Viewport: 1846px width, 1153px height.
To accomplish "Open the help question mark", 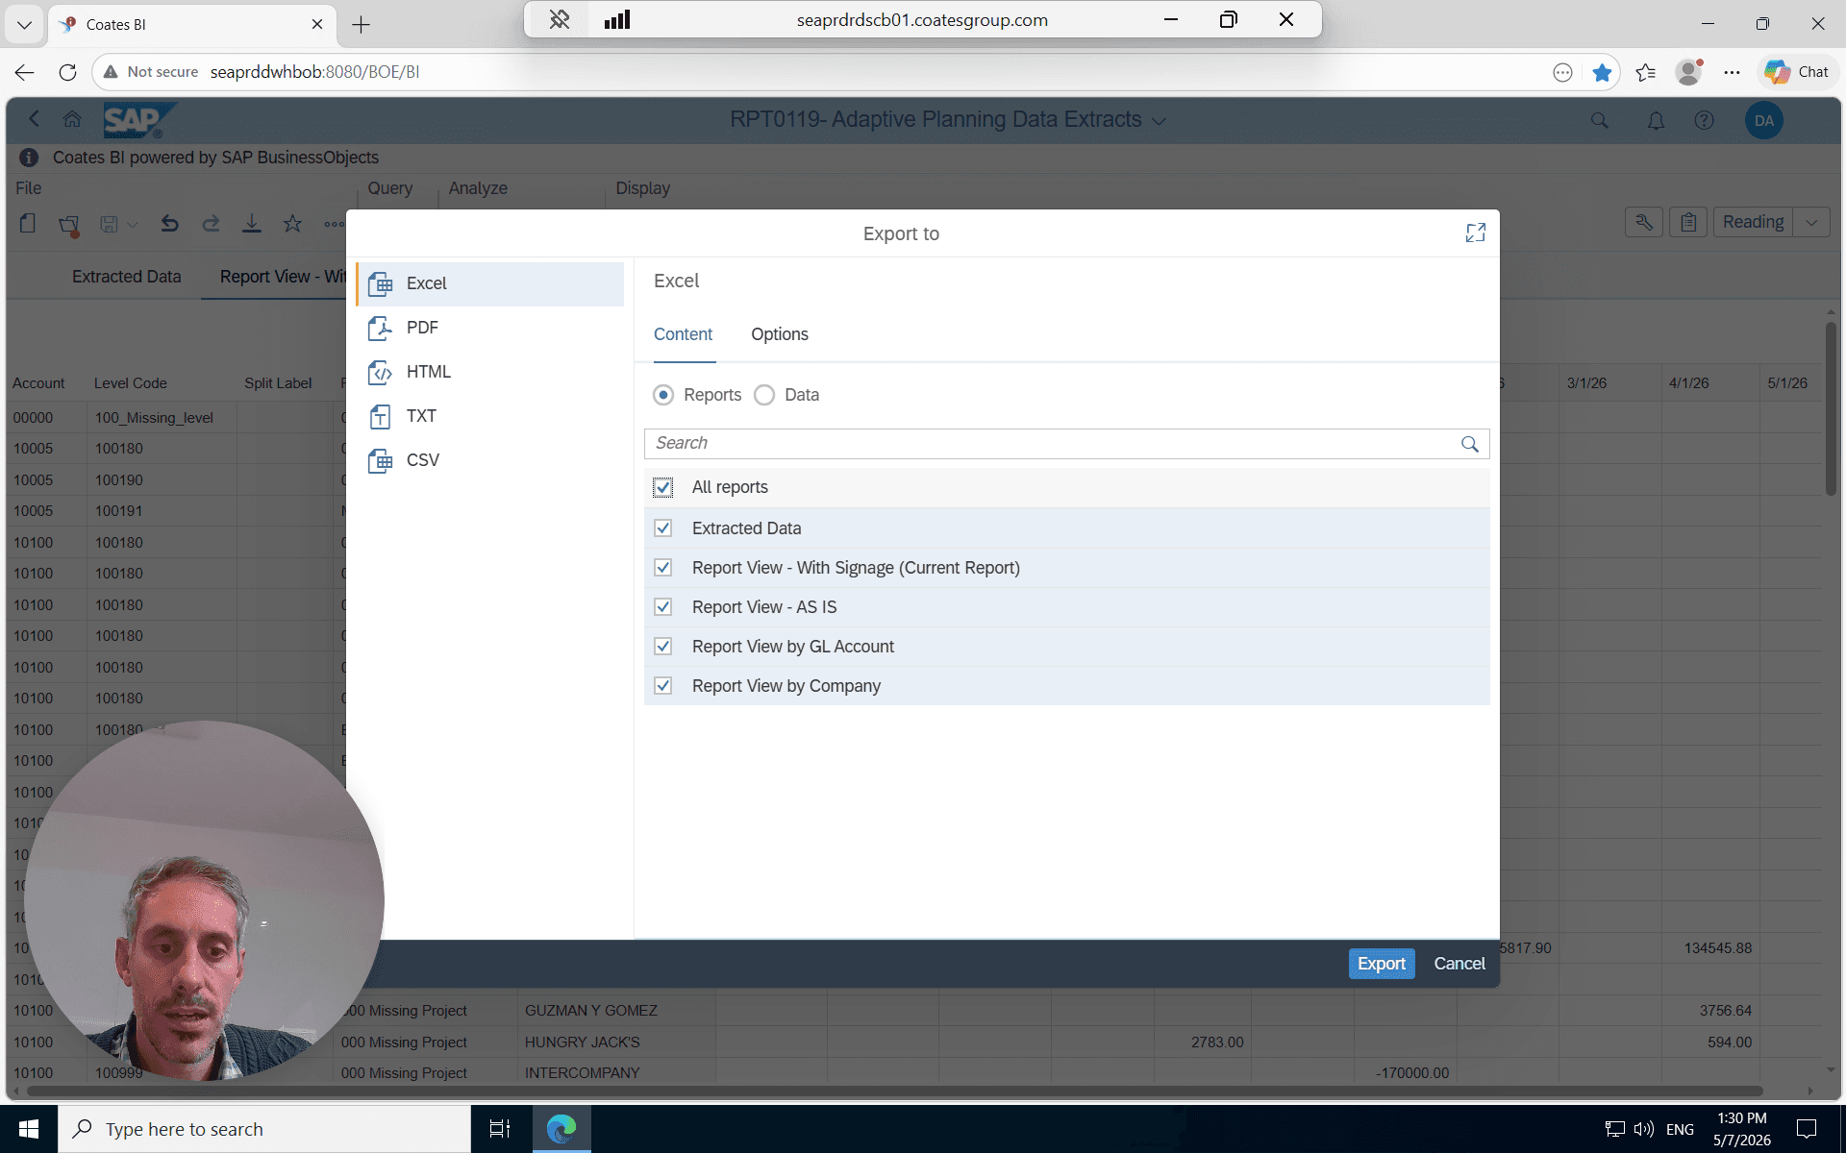I will point(1704,120).
